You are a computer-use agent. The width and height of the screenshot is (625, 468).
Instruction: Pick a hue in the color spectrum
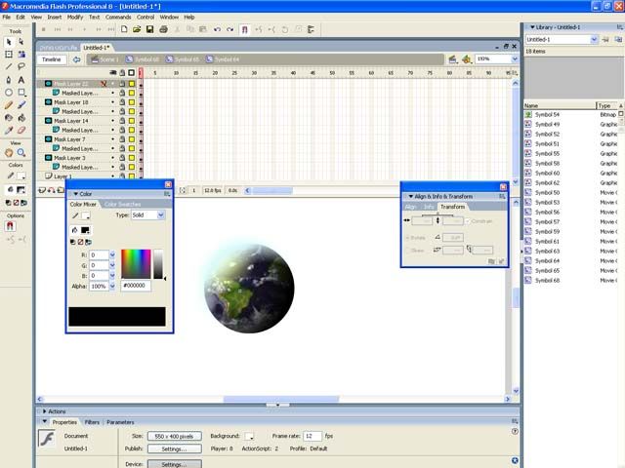136,264
